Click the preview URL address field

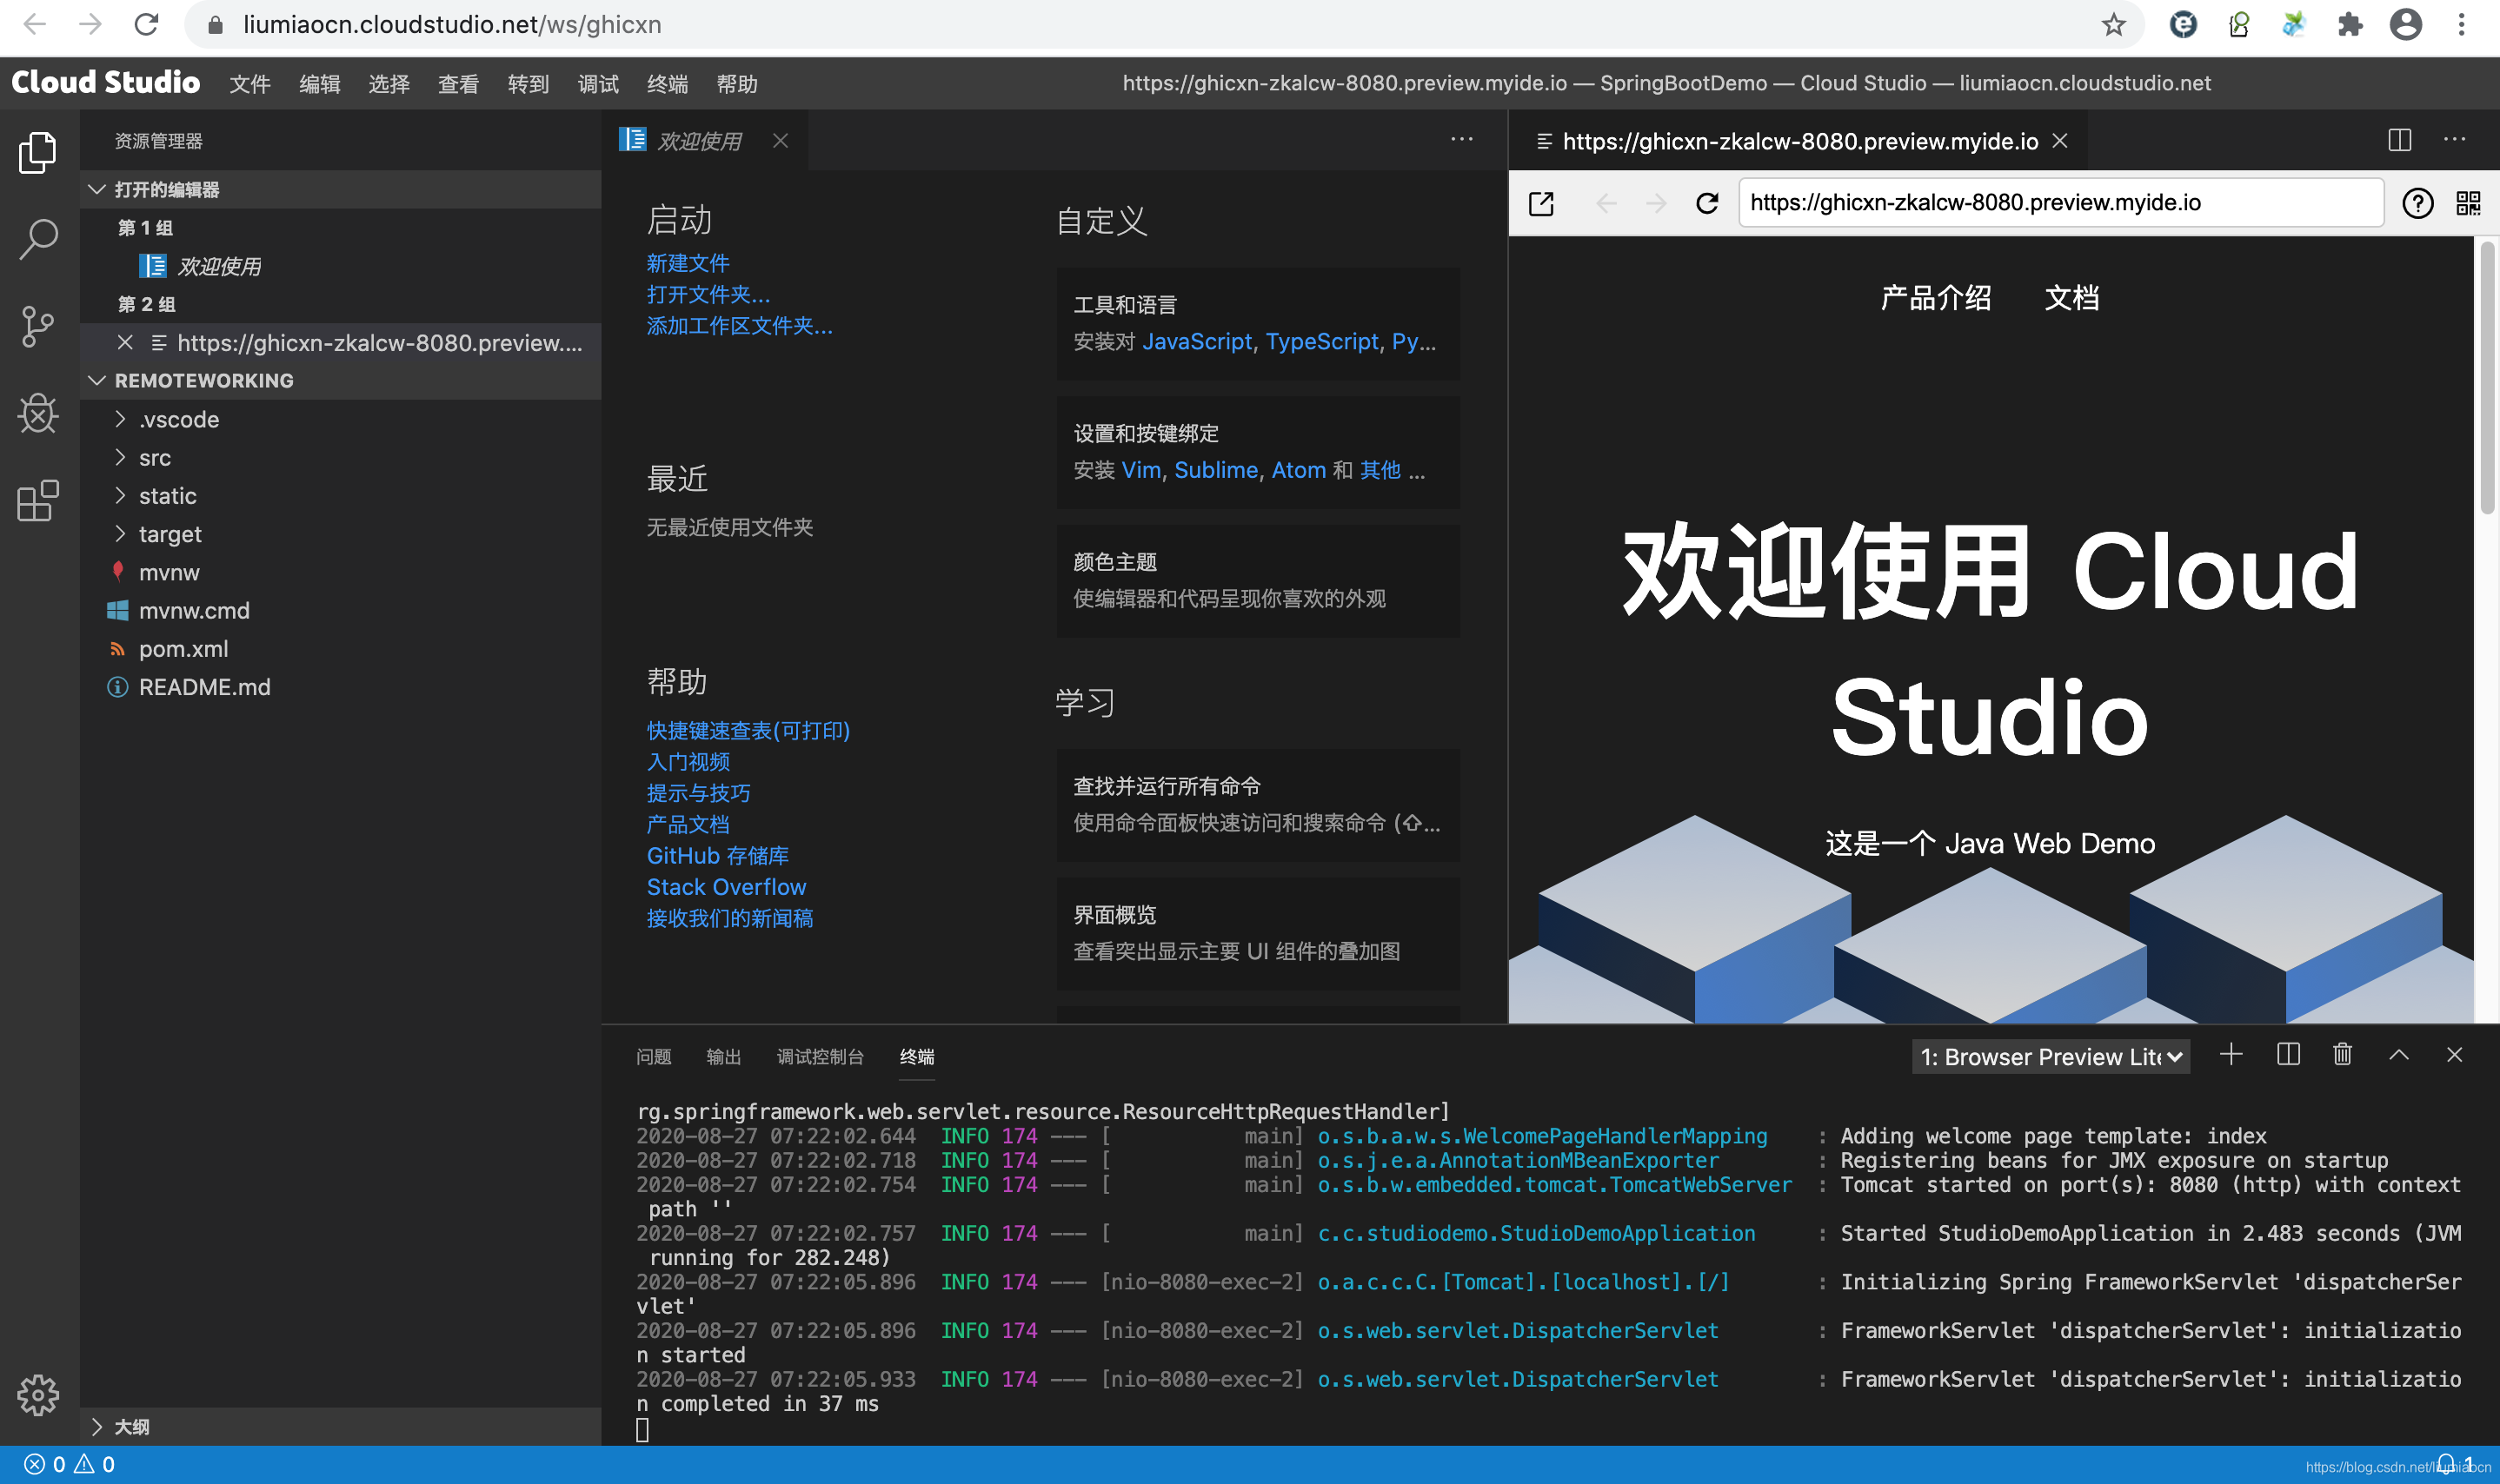point(2061,203)
